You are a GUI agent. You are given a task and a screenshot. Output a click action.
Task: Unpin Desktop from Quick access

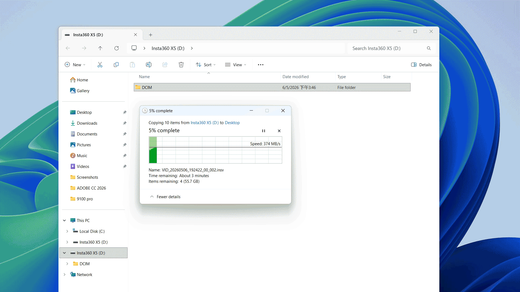(125, 112)
